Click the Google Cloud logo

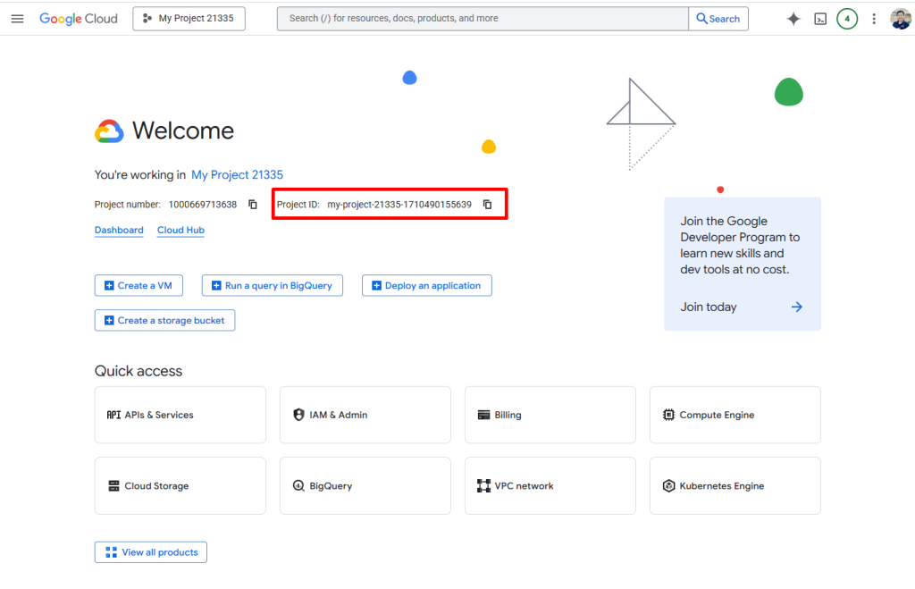79,19
